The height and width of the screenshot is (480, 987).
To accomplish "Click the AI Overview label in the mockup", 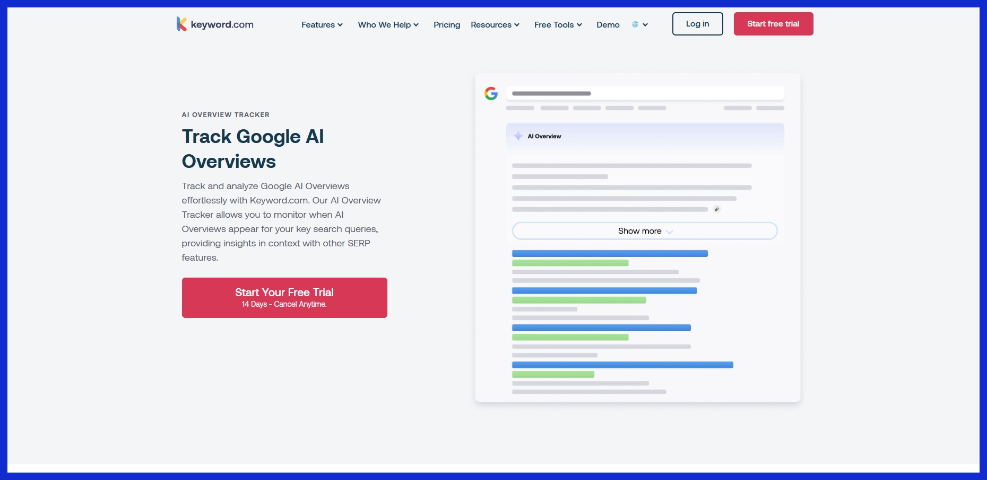I will (543, 136).
